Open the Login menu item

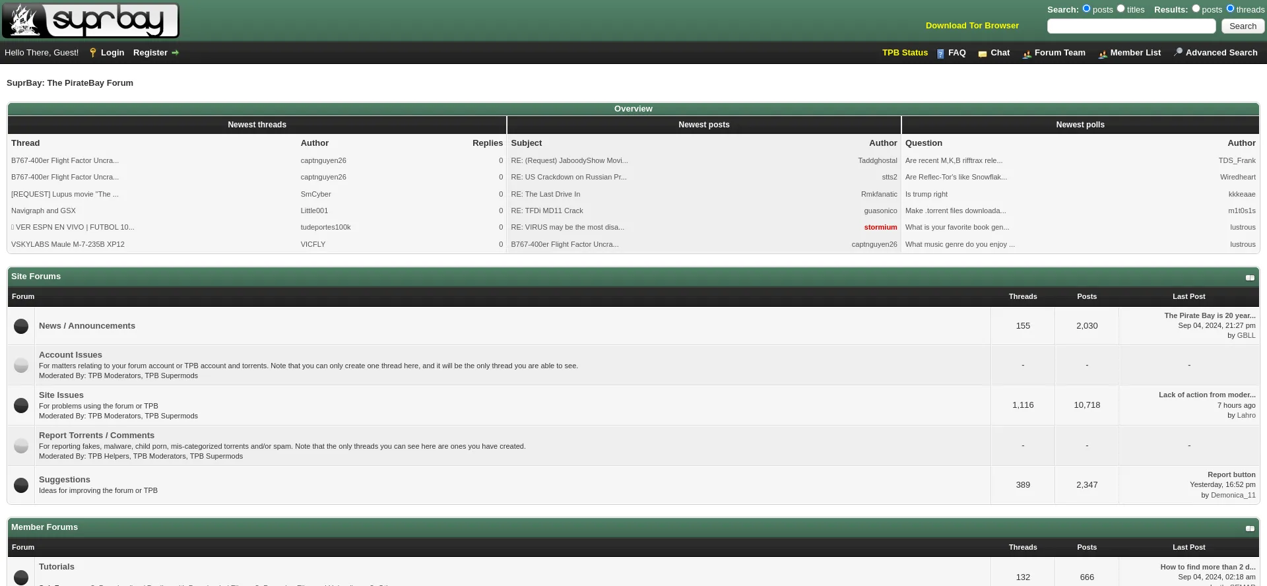[112, 53]
